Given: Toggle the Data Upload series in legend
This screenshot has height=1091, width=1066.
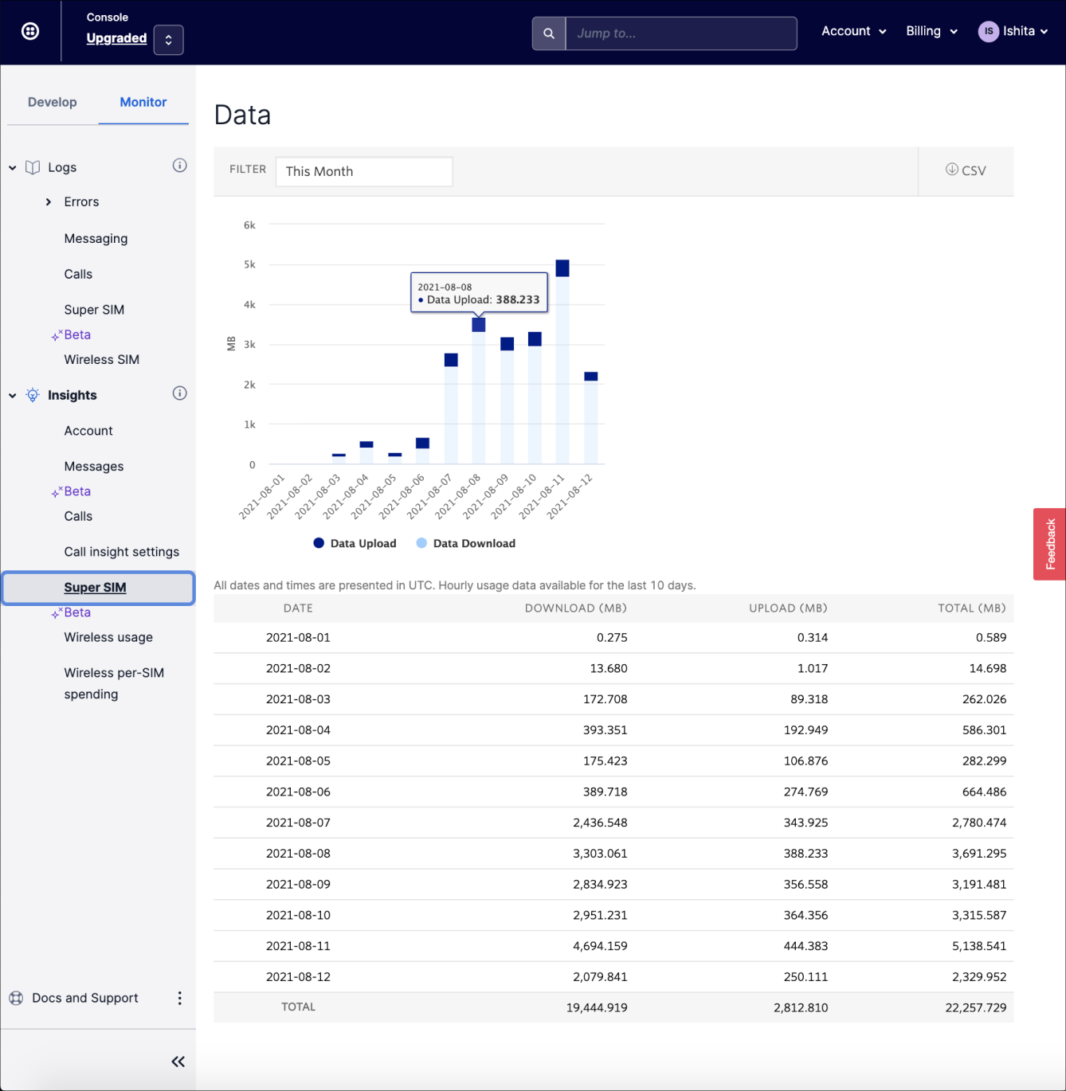Looking at the screenshot, I should tap(354, 543).
